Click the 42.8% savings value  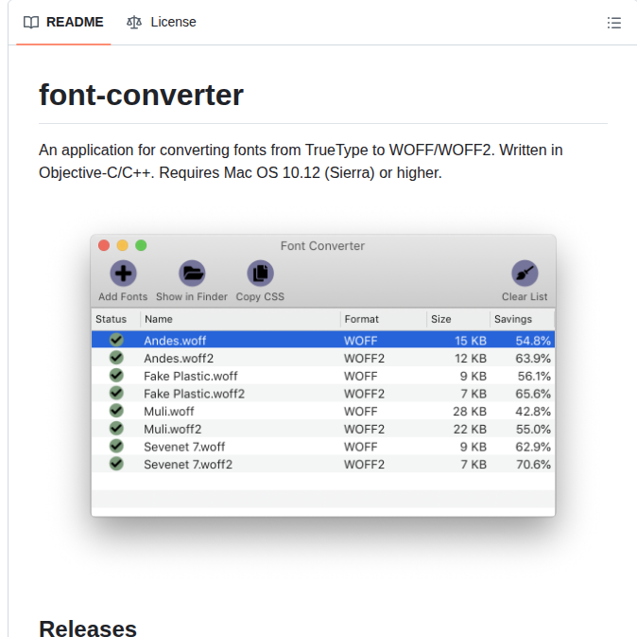click(533, 411)
